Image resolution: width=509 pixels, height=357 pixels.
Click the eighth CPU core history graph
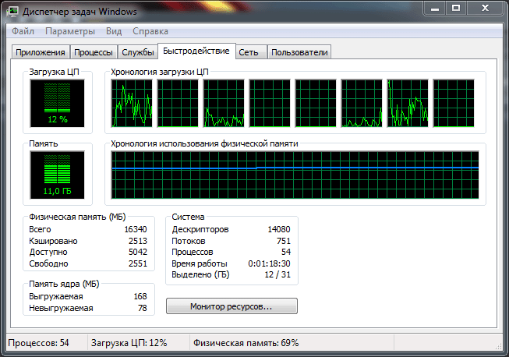pyautogui.click(x=454, y=104)
